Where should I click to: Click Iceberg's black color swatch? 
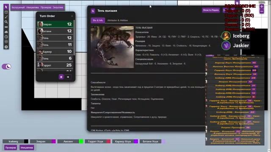26,141
